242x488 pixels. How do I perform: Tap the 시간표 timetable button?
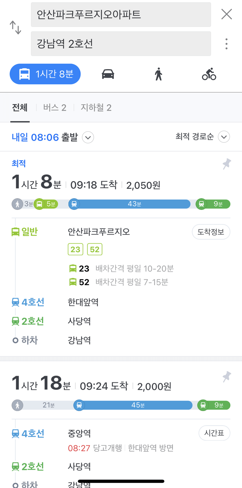coord(214,433)
